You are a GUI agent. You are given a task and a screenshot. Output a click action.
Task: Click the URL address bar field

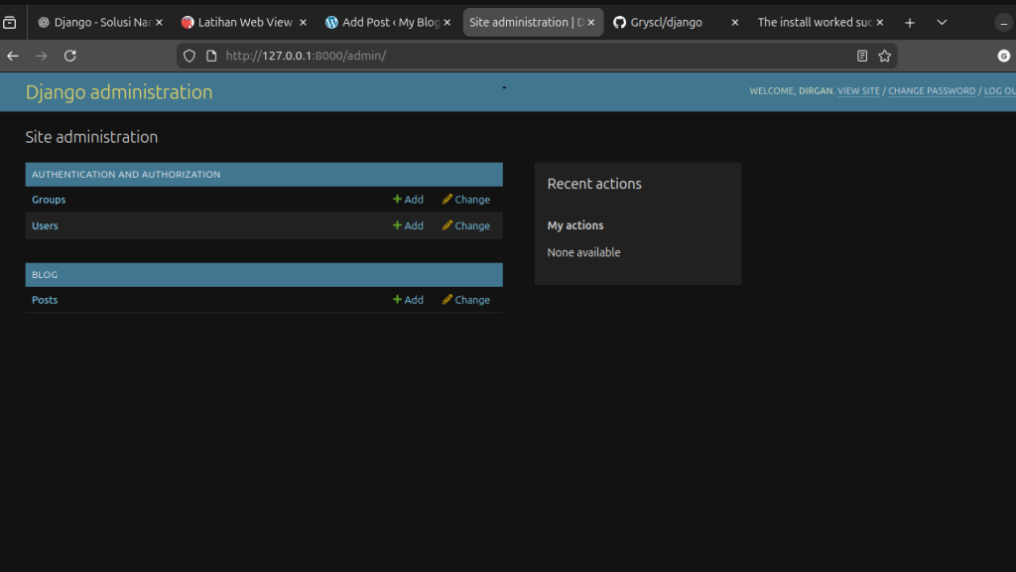536,56
